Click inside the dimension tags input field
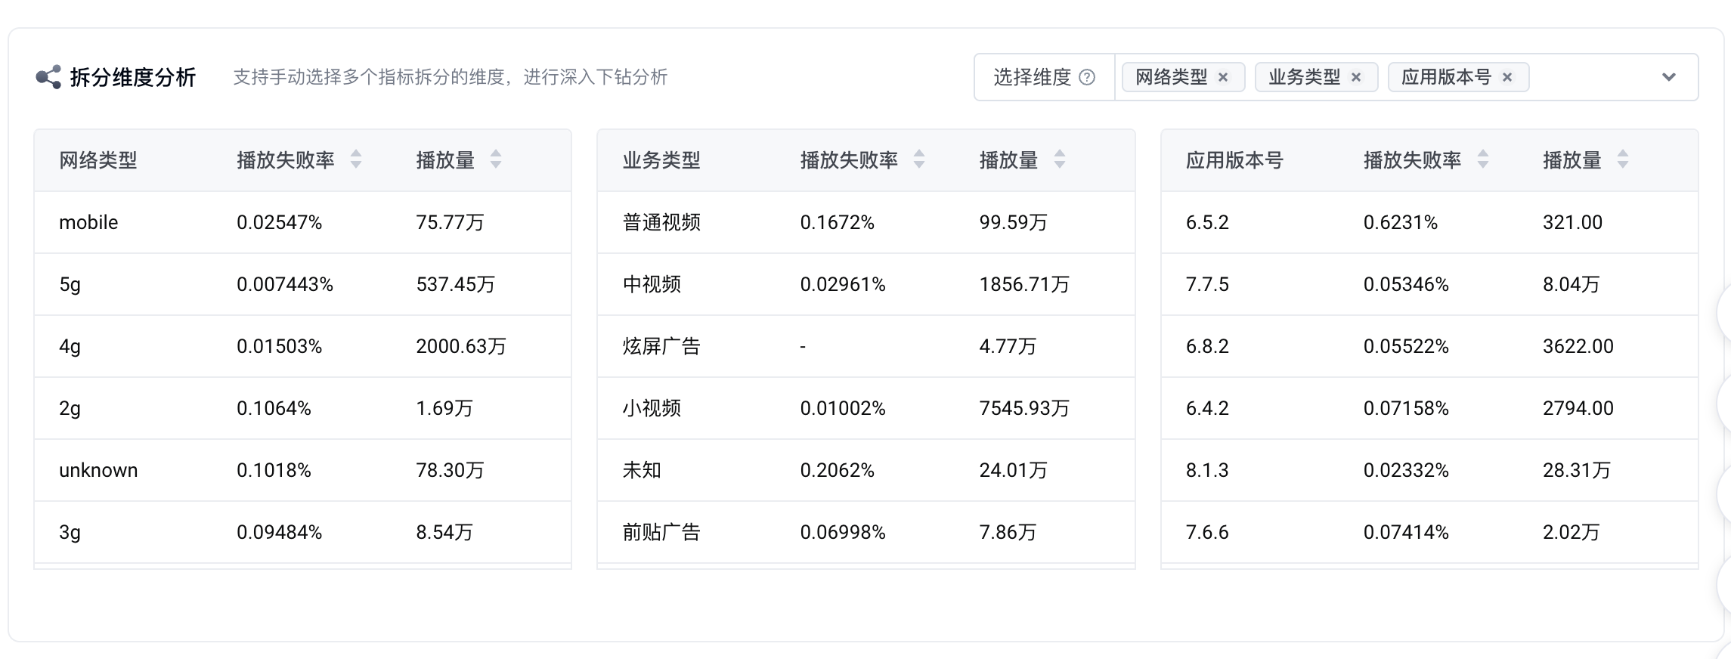Viewport: 1731px width, 659px height. click(x=1587, y=77)
